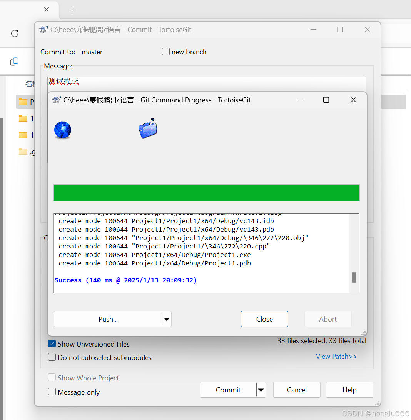411x420 pixels.
Task: Click the TortoiseGit icon in Commit window title
Action: (43, 30)
